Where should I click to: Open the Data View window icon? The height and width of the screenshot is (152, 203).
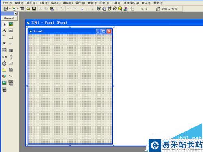(x=120, y=9)
